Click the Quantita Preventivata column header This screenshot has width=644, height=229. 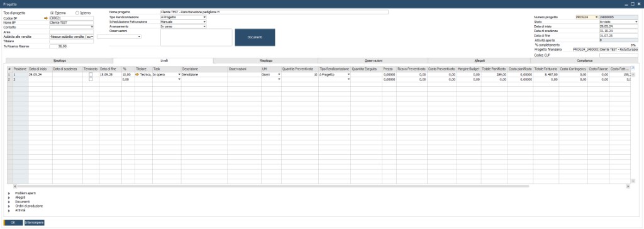299,69
